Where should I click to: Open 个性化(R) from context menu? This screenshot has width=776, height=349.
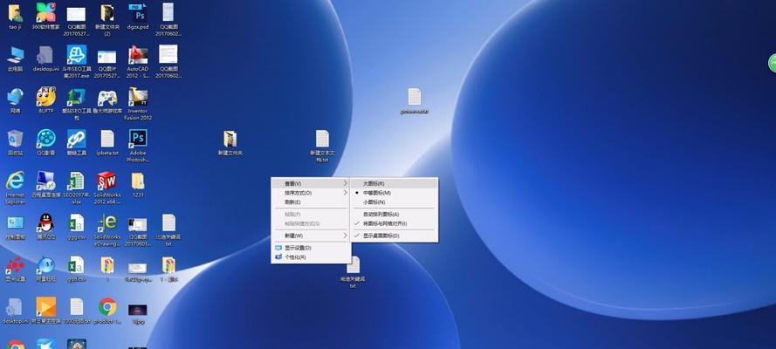pos(311,257)
